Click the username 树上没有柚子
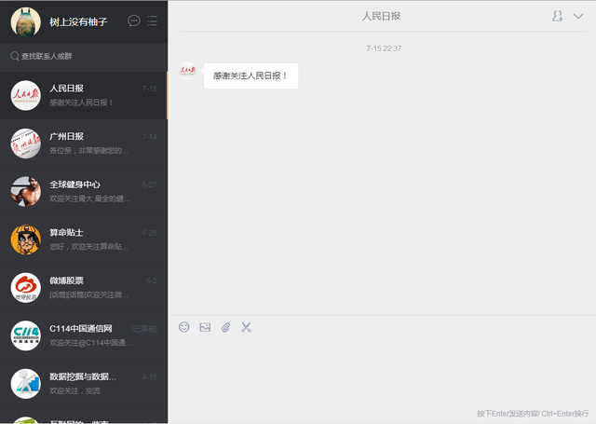 (x=78, y=21)
